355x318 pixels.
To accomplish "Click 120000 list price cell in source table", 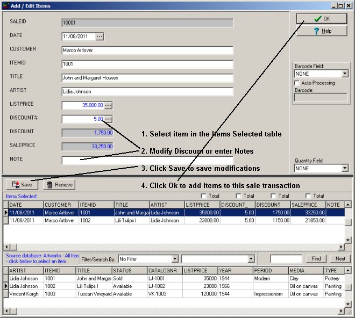I will coord(200,294).
